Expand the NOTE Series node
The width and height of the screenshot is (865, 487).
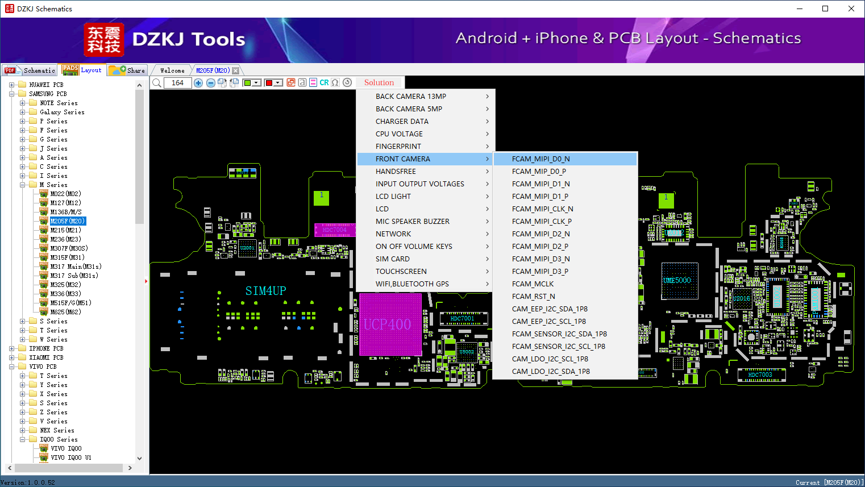click(23, 103)
